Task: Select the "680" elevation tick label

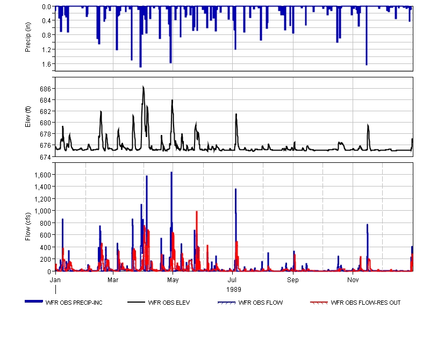Action: (46, 123)
